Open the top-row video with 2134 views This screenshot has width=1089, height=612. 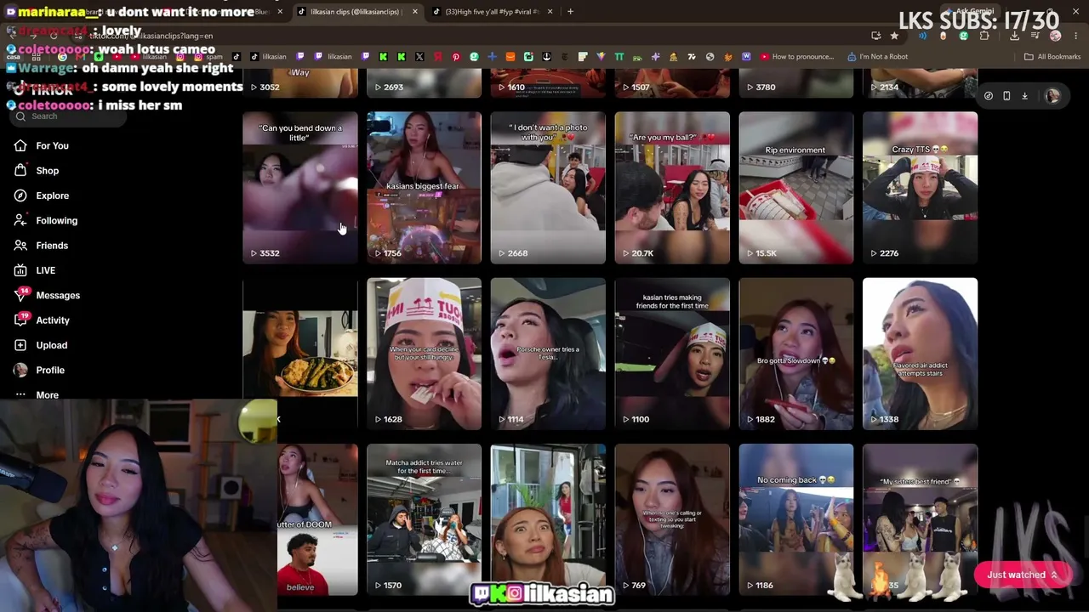click(x=920, y=83)
